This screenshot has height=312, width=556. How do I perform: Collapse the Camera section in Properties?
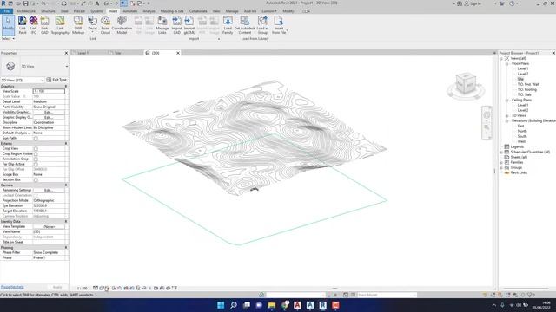point(66,185)
